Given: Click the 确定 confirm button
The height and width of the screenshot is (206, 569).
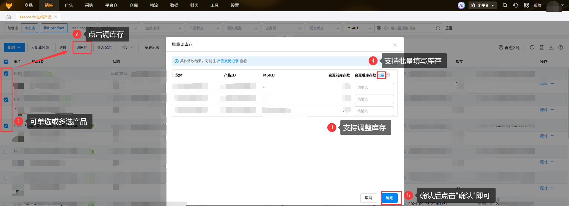Looking at the screenshot, I should coord(389,198).
